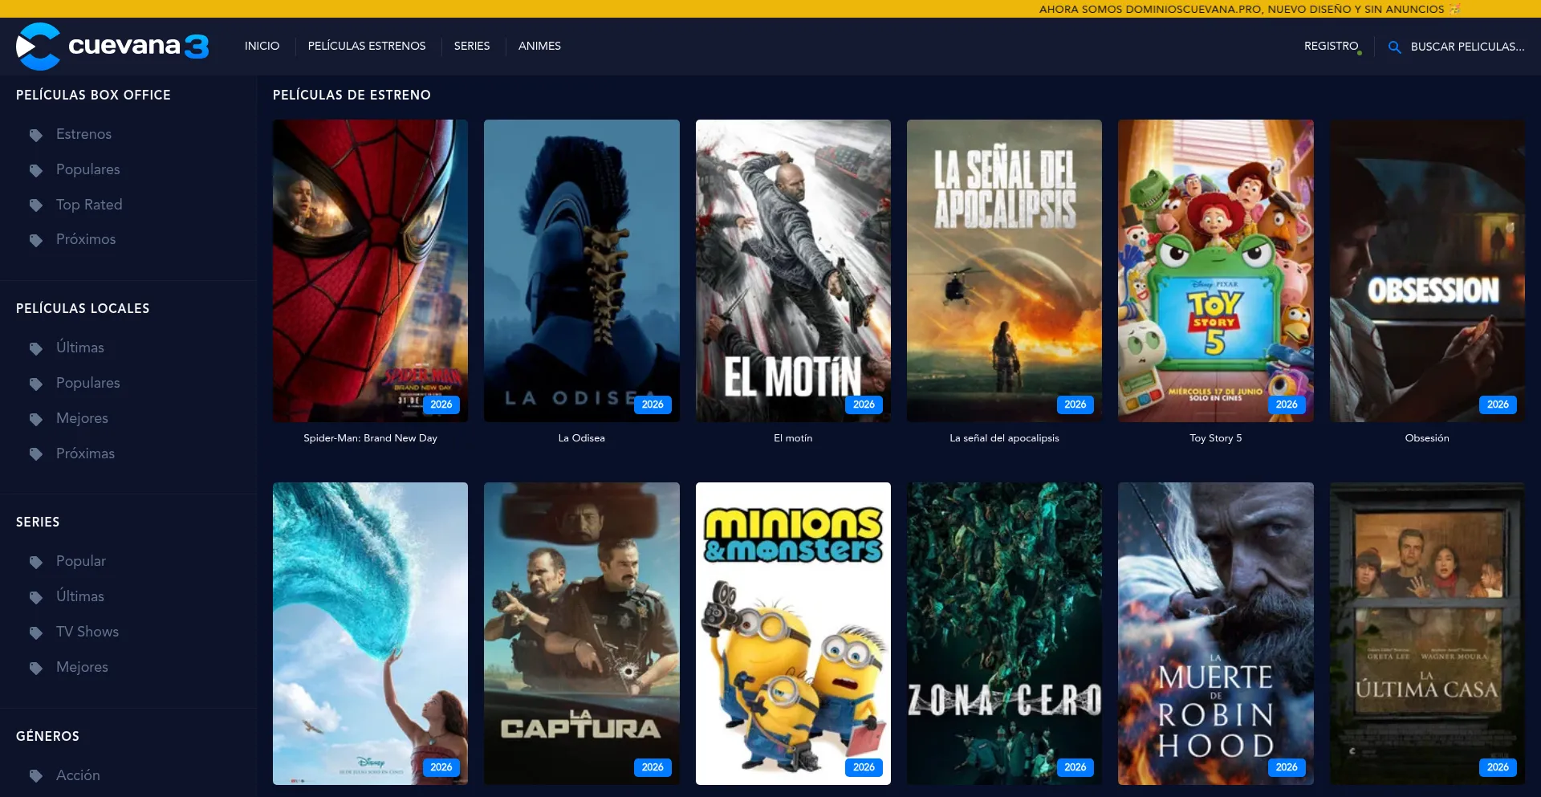Click the Spider-Man: Brand New Day title
This screenshot has height=797, width=1541.
[x=370, y=438]
